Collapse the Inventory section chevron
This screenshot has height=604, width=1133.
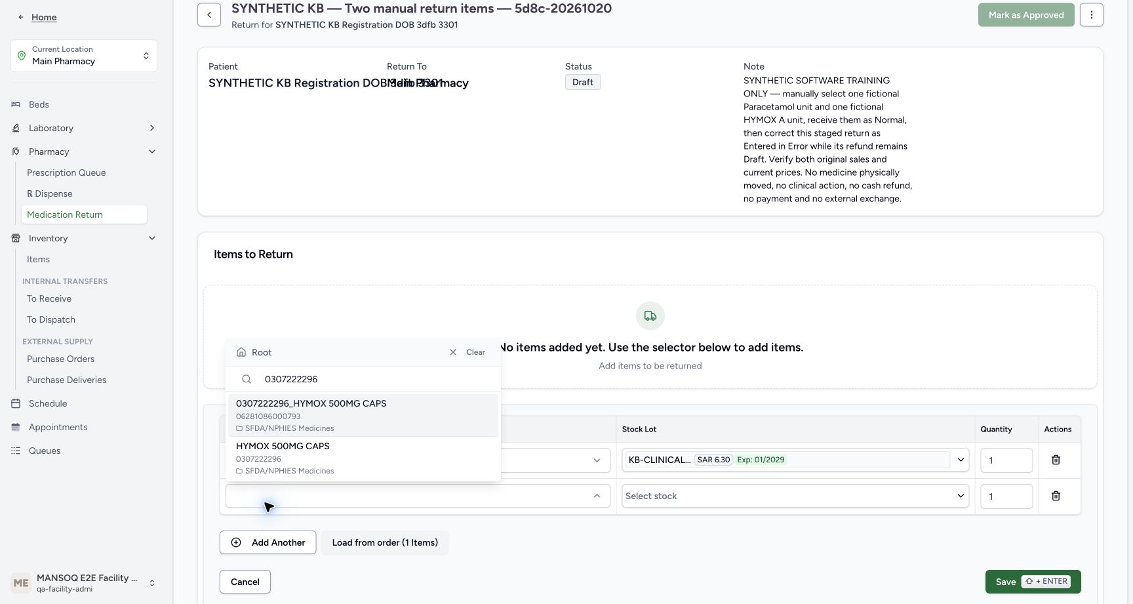(152, 238)
